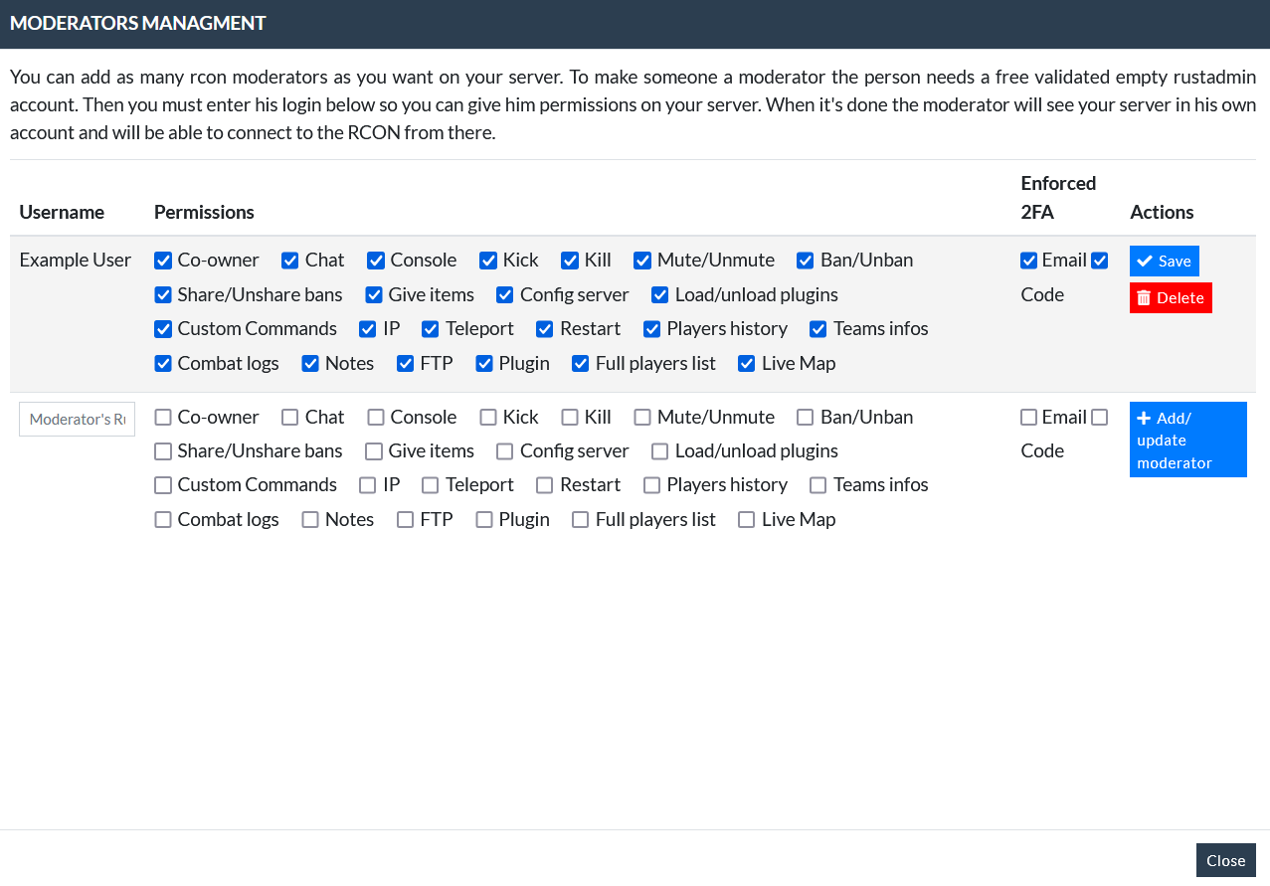Click Add/update moderator button

[x=1187, y=440]
